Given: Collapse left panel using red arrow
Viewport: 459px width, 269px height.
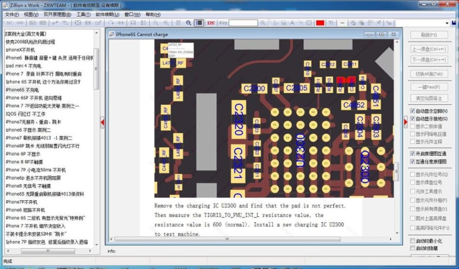Looking at the screenshot, I should tap(102, 122).
